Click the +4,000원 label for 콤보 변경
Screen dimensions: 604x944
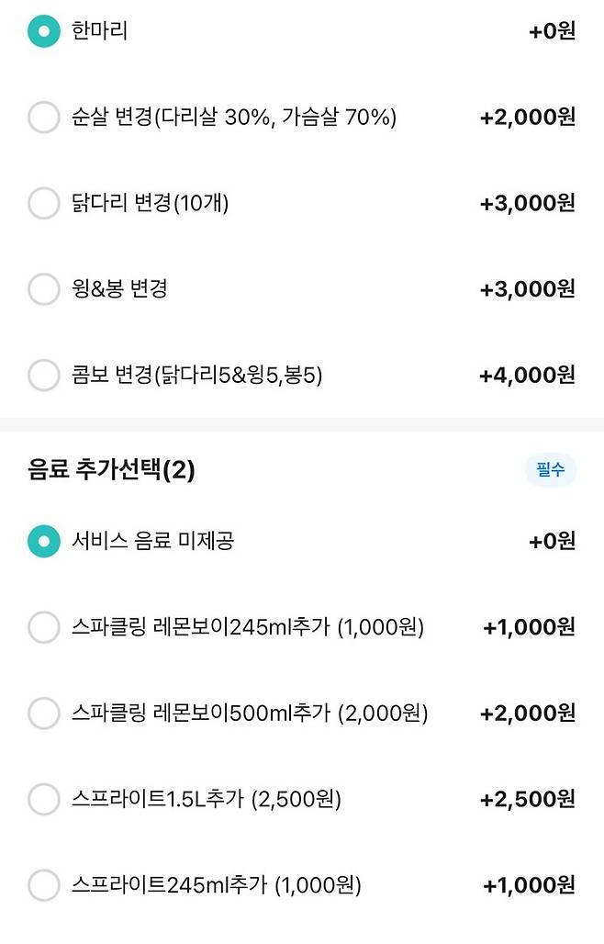point(528,374)
